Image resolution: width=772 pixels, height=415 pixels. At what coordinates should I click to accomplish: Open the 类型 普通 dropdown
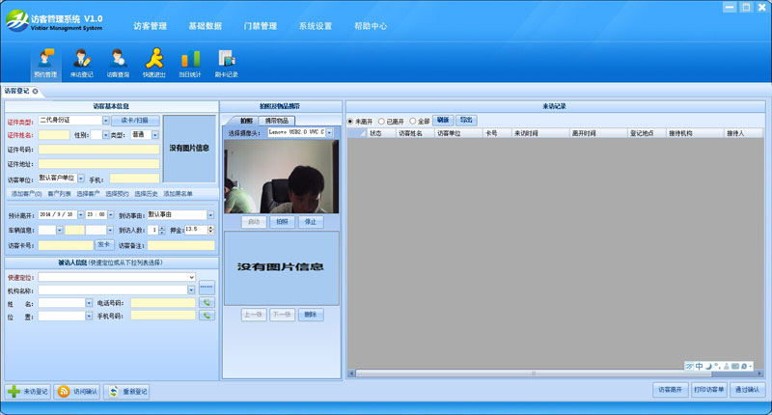(155, 135)
